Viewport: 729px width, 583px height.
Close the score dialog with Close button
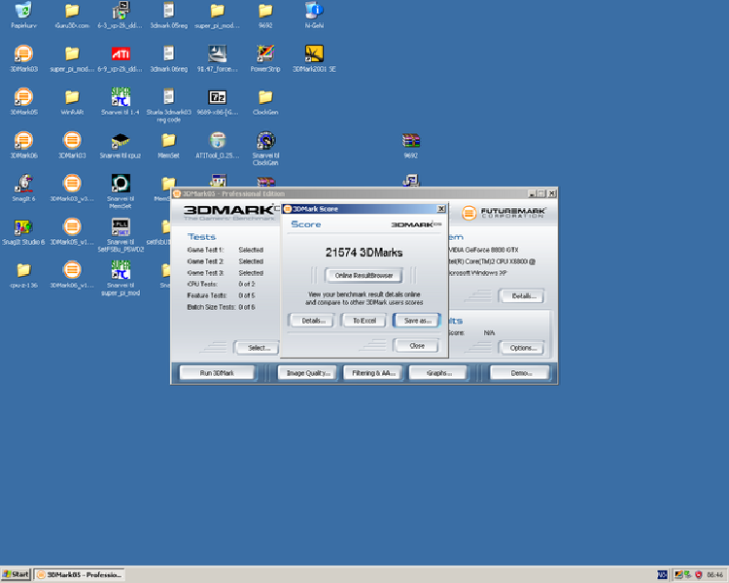pyautogui.click(x=417, y=346)
